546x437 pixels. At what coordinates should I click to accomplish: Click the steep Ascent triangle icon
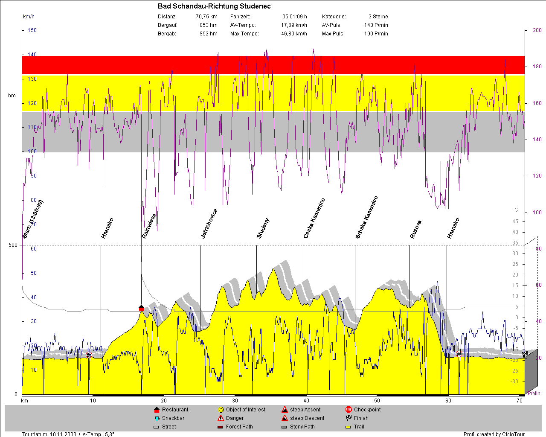[x=285, y=410]
